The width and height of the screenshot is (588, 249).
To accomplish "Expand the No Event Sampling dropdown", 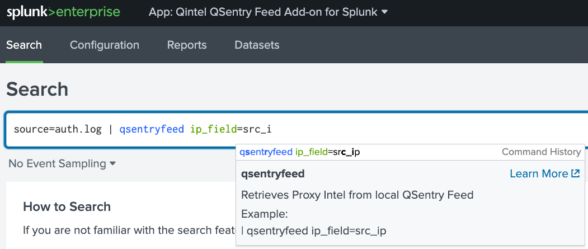I will (x=62, y=163).
